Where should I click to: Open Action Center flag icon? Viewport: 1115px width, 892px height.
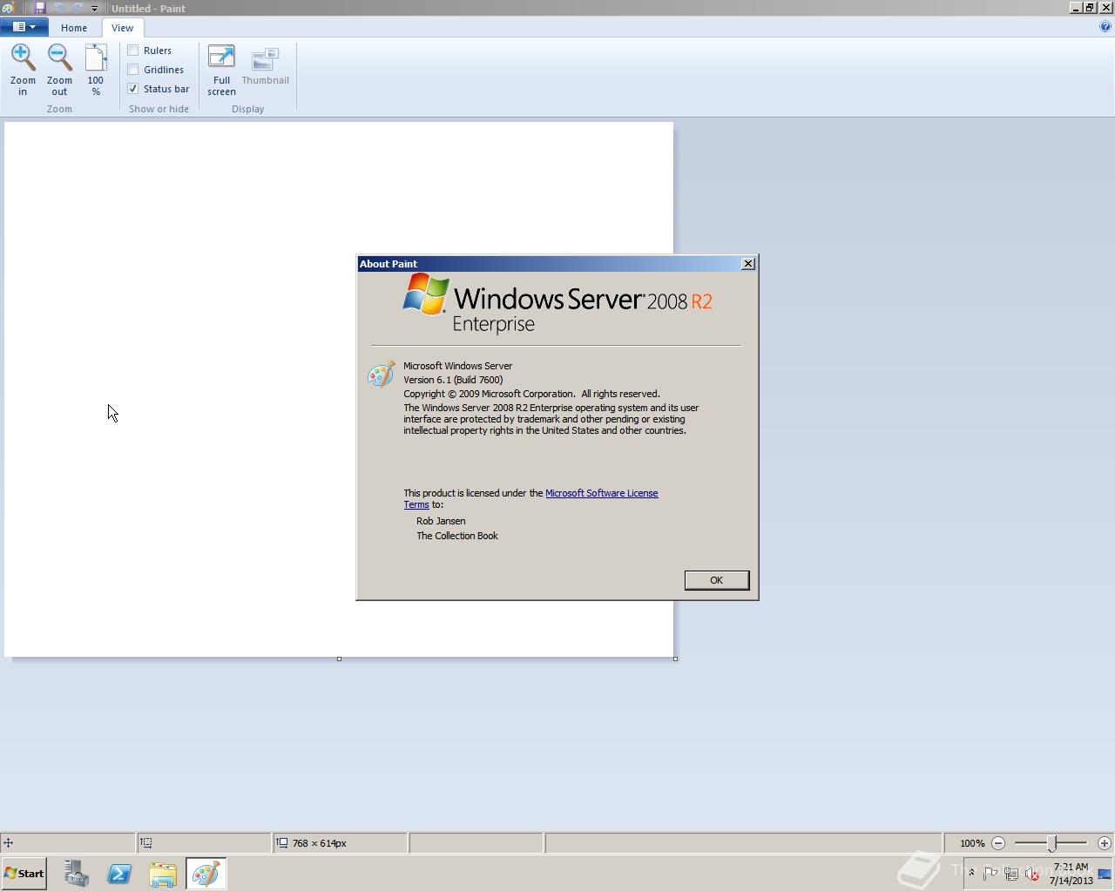[990, 874]
